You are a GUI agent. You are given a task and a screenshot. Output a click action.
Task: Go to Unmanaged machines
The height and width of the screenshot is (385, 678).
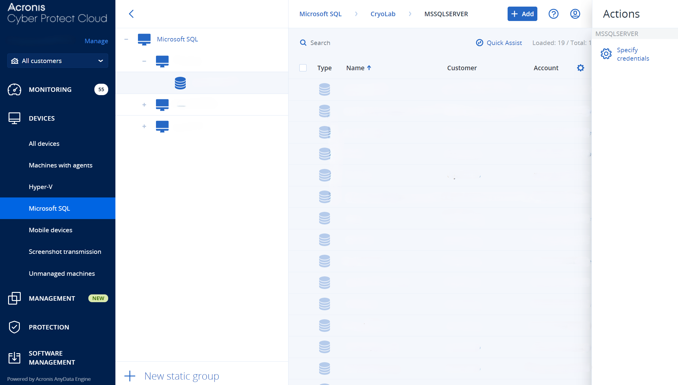click(x=62, y=274)
